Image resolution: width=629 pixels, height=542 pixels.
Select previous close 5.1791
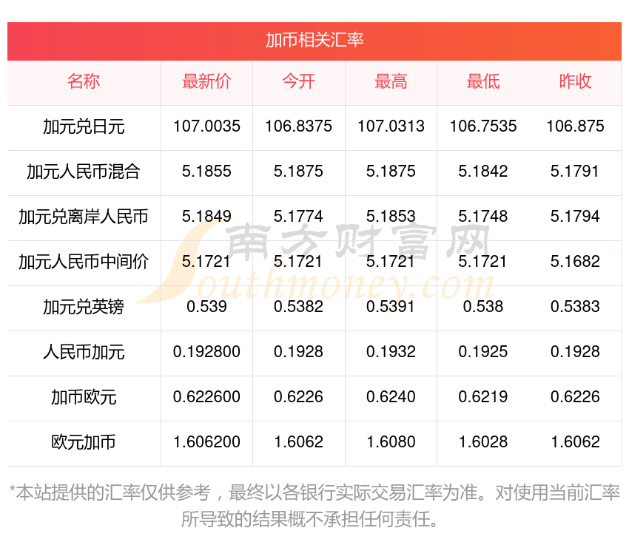pyautogui.click(x=575, y=172)
